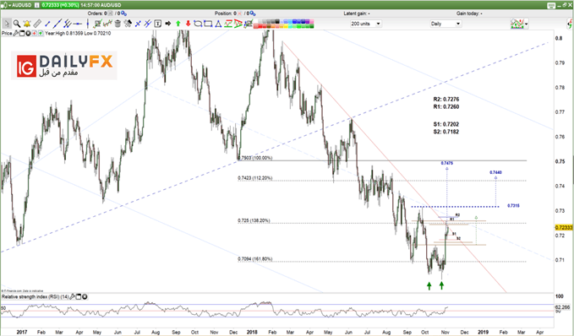Select the blue cross lines tool

coord(138,24)
